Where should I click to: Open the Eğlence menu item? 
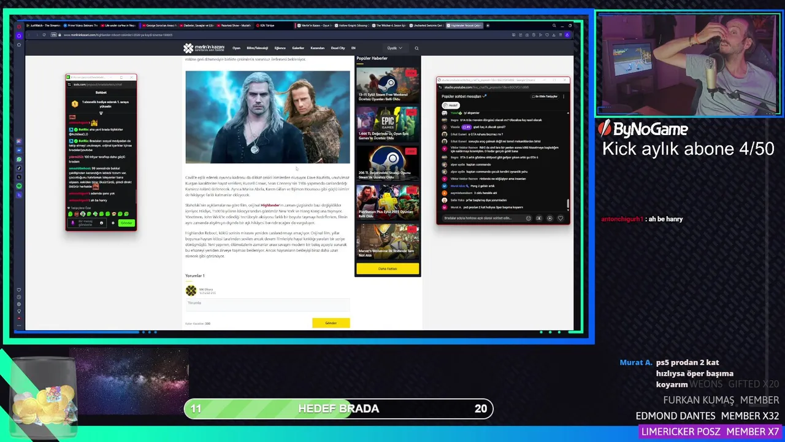pyautogui.click(x=280, y=48)
